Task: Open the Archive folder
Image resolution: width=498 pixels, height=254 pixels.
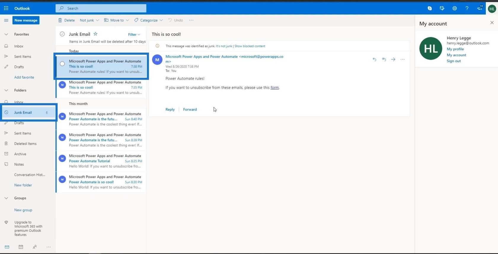Action: (20, 154)
